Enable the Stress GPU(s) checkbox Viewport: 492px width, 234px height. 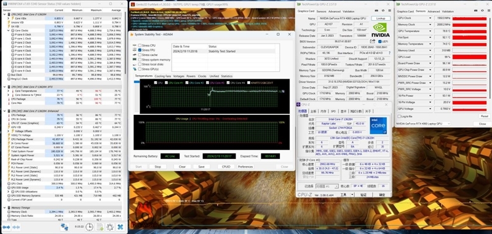[140, 69]
